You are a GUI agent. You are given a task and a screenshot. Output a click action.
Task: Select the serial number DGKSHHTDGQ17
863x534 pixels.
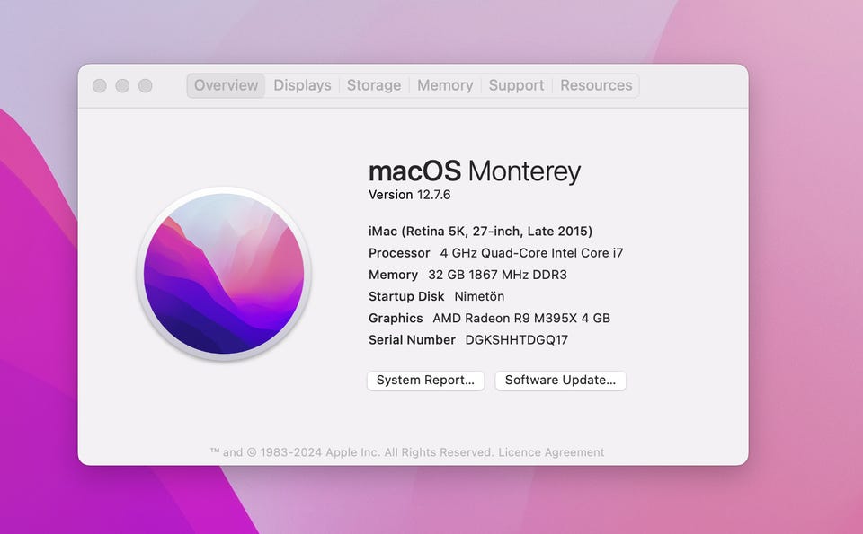point(516,340)
